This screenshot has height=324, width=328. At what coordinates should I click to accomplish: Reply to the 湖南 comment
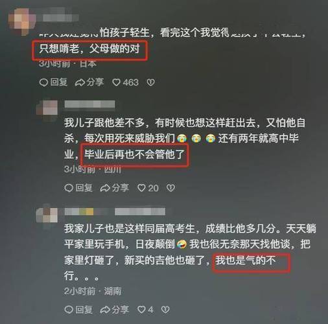click(78, 310)
